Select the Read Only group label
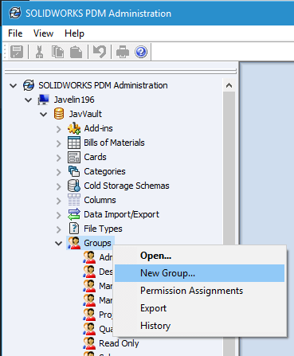The height and width of the screenshot is (356, 294). coord(119,343)
